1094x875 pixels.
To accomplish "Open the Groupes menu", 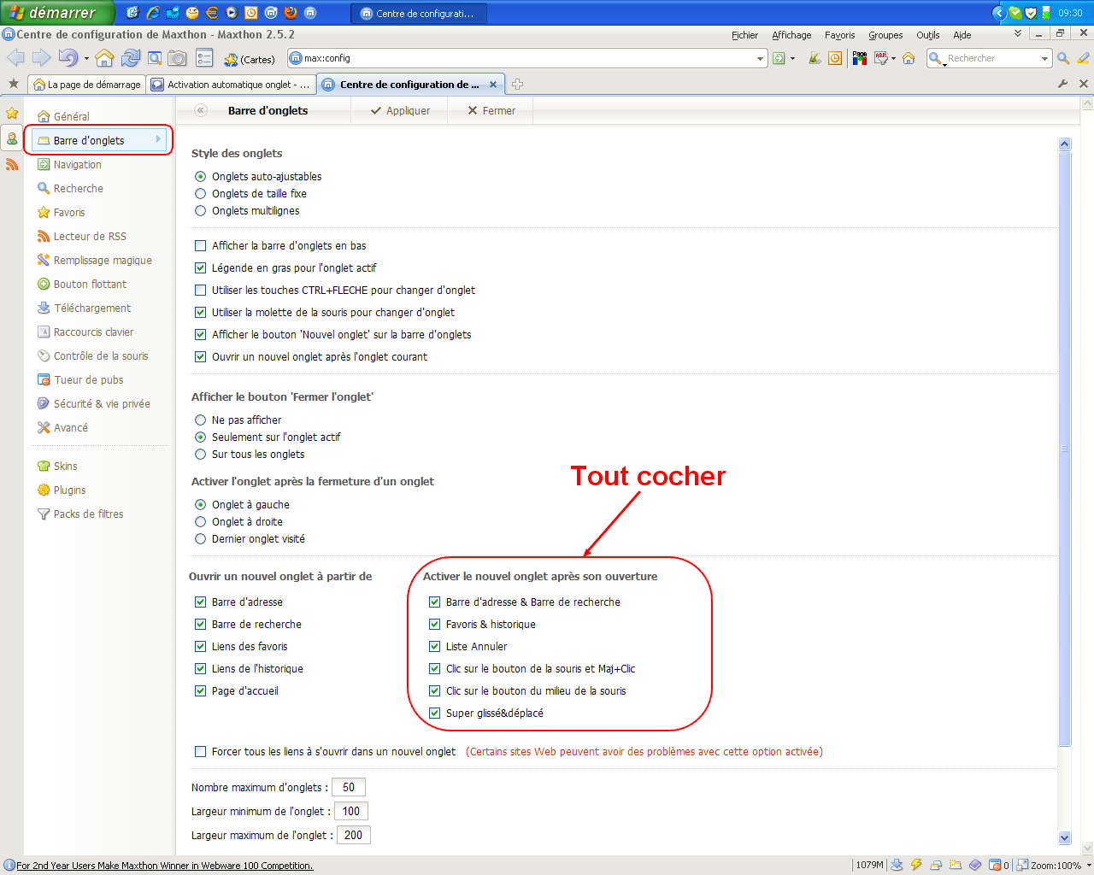I will (x=885, y=35).
